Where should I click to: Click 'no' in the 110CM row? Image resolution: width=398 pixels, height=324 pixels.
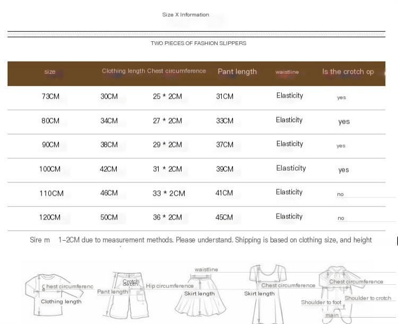pyautogui.click(x=340, y=194)
